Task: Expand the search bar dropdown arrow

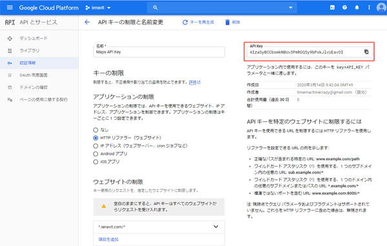Action: [290, 8]
